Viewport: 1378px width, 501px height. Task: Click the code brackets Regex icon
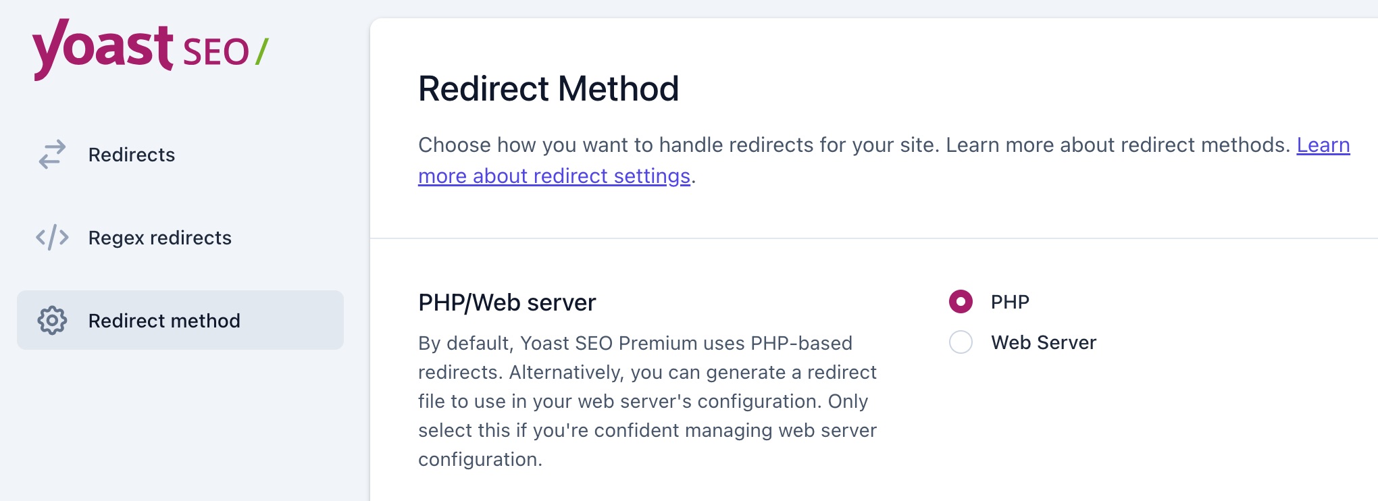(52, 238)
